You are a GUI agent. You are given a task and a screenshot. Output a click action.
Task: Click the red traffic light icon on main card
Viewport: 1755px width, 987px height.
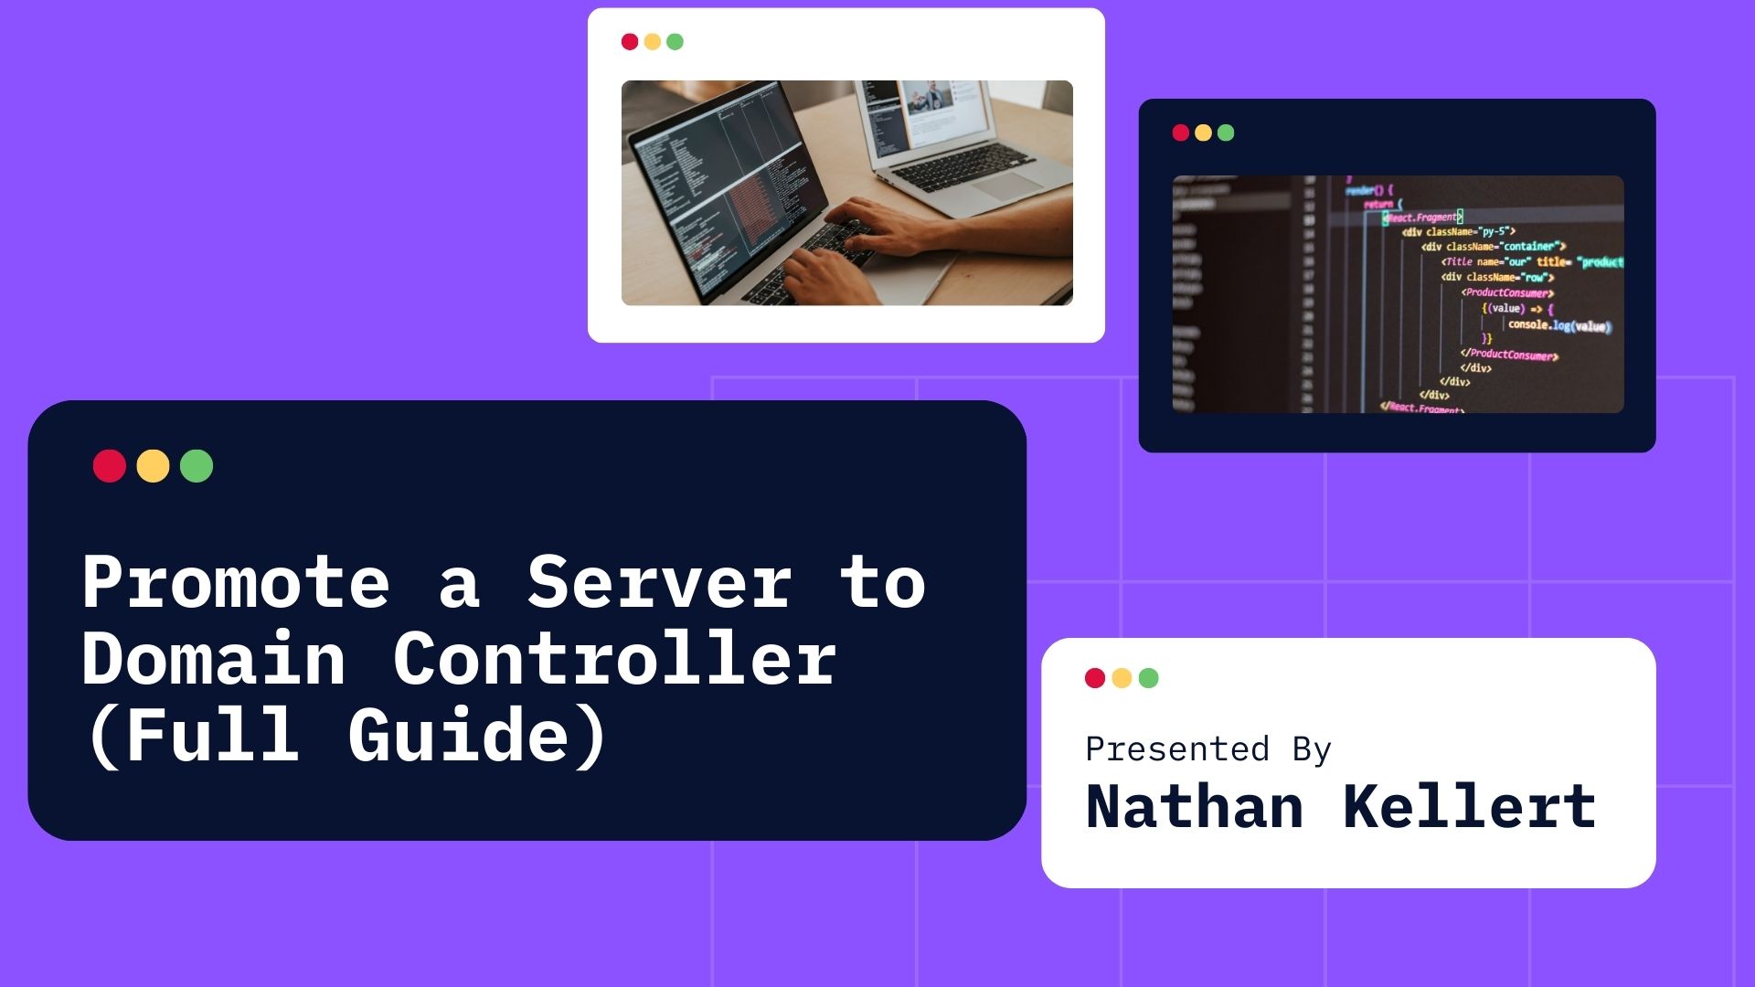coord(111,464)
